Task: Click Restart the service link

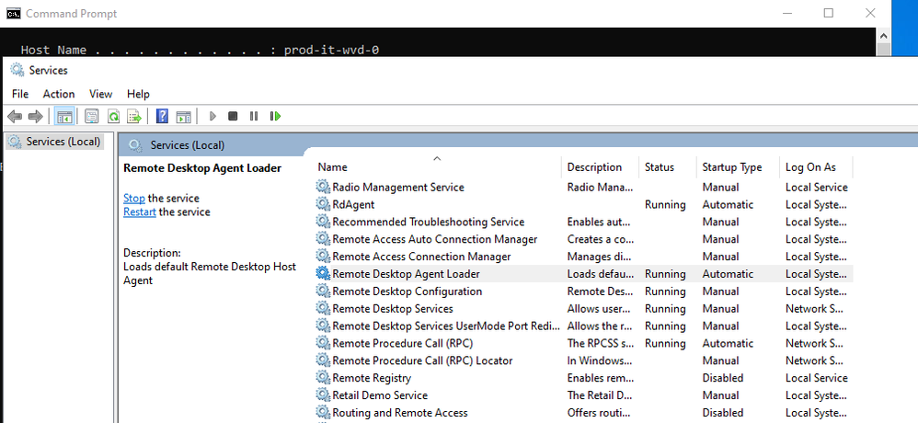Action: click(x=139, y=211)
